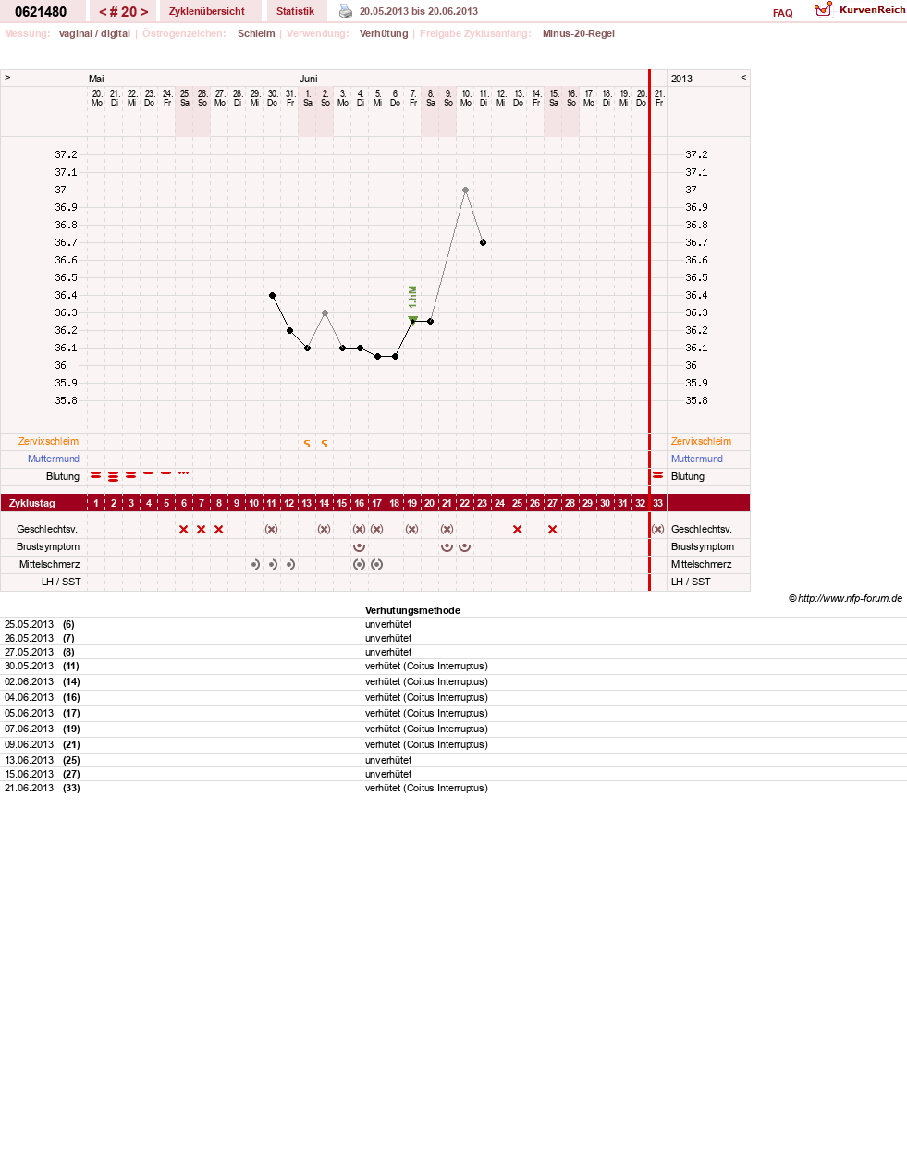
Task: Click the bleeding symbol on cycle day 1
Action: (95, 475)
